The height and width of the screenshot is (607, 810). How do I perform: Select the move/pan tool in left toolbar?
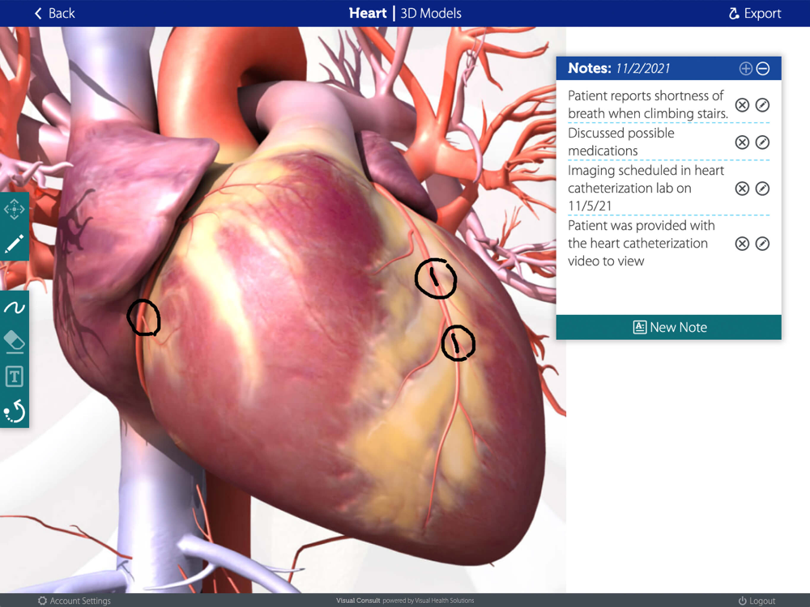(14, 210)
